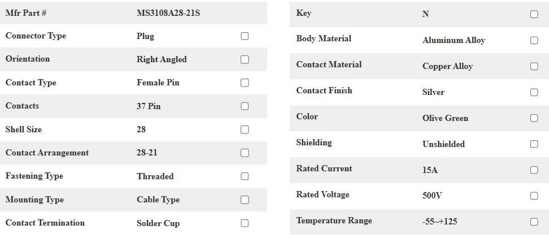This screenshot has width=549, height=238.
Task: Tick the Temperature Range -55~+125 checkbox
Action: [534, 222]
